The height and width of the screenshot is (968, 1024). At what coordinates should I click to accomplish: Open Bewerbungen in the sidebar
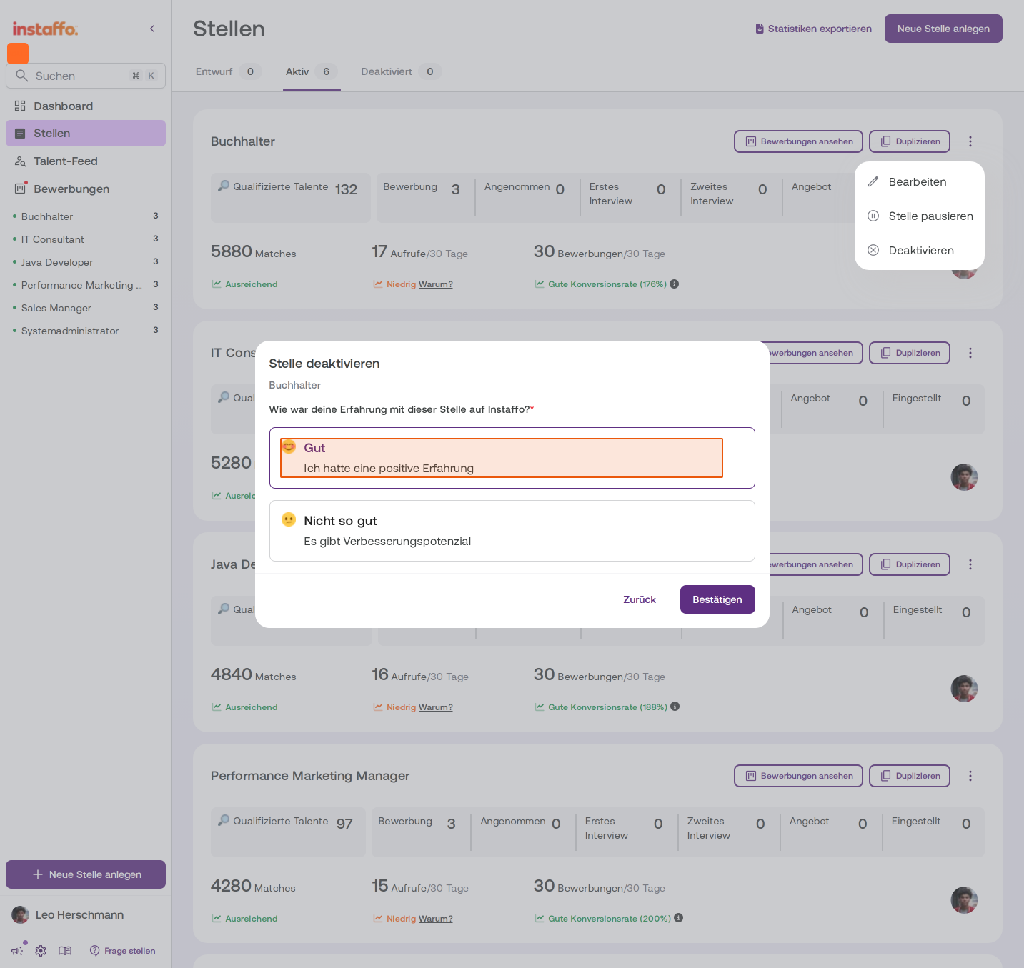[86, 189]
